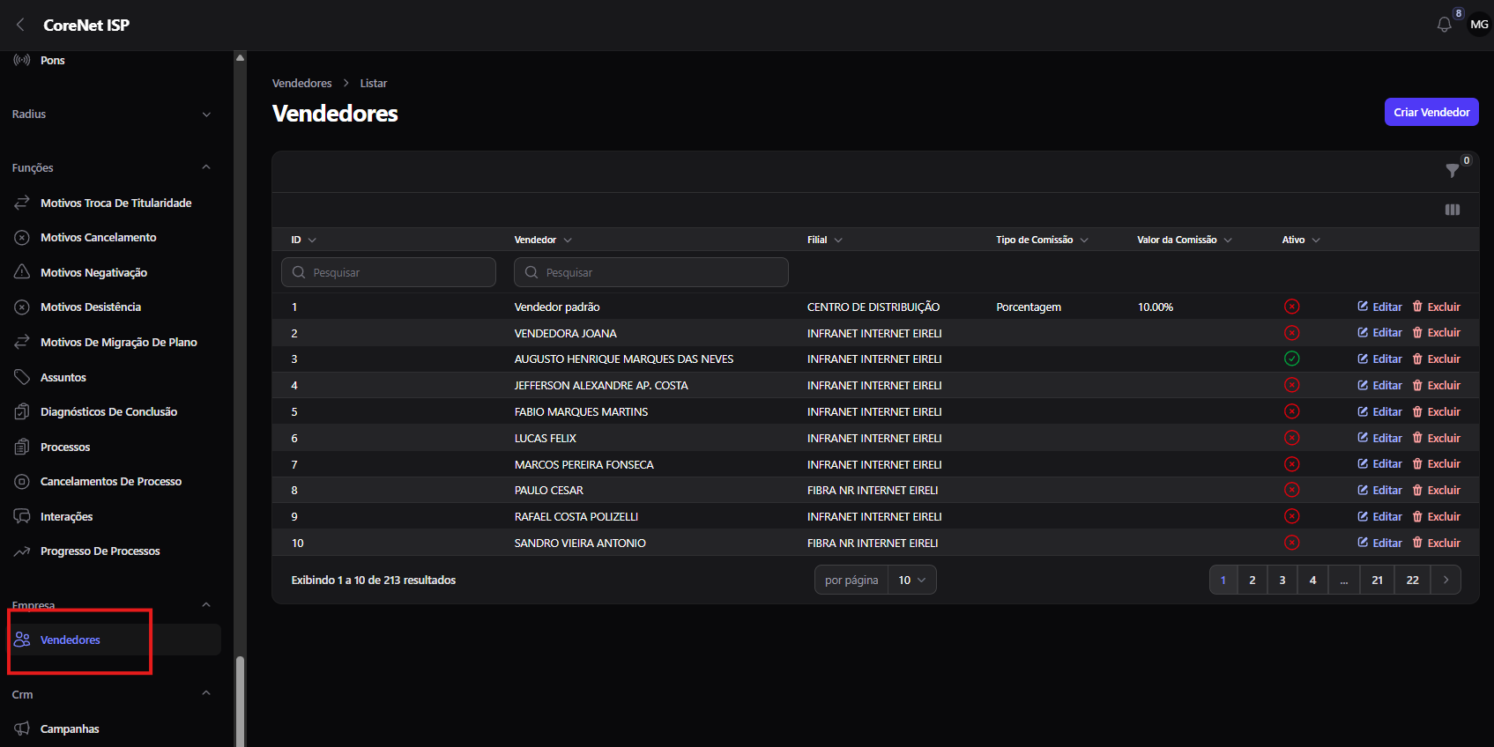The image size is (1494, 747).
Task: Click the trash icon for VENDEDORA JOANA
Action: pyautogui.click(x=1417, y=333)
